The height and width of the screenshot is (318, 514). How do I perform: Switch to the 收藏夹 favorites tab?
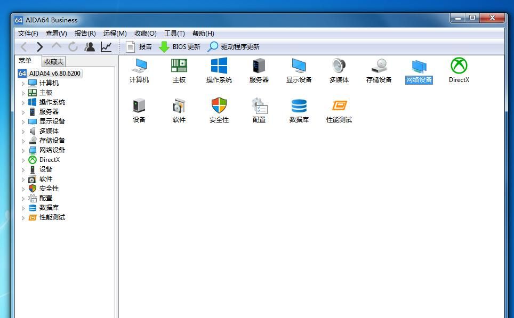[x=54, y=62]
